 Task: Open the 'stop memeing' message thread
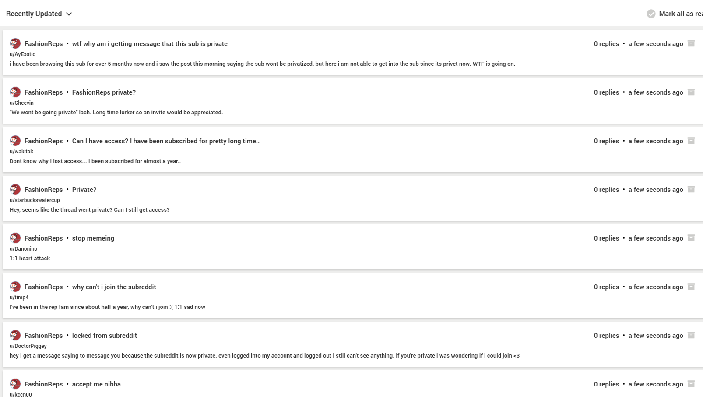[x=93, y=238]
